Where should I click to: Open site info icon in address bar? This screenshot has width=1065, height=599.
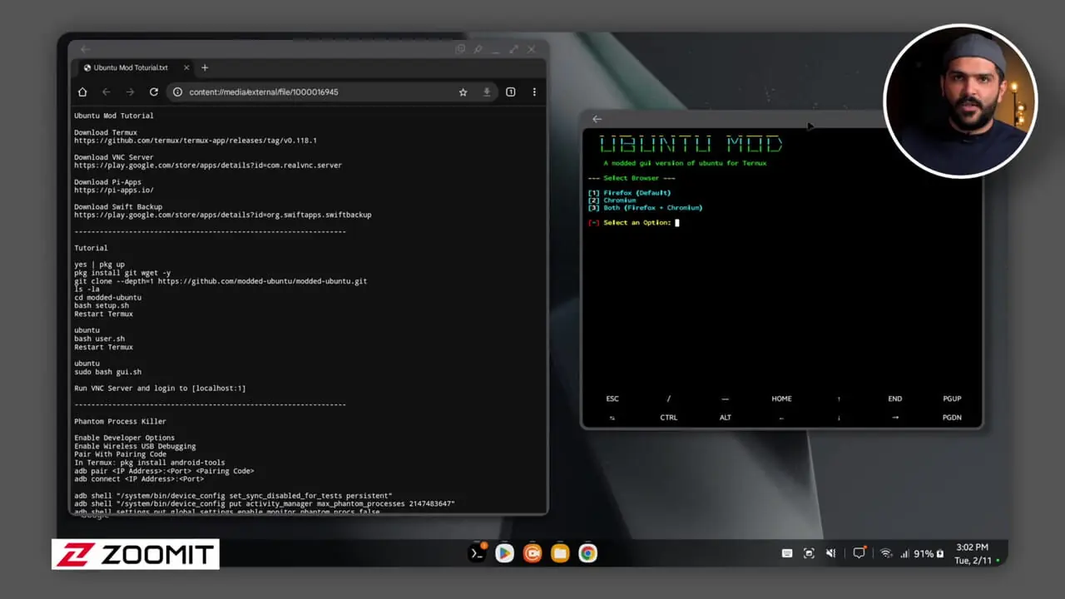pos(177,92)
